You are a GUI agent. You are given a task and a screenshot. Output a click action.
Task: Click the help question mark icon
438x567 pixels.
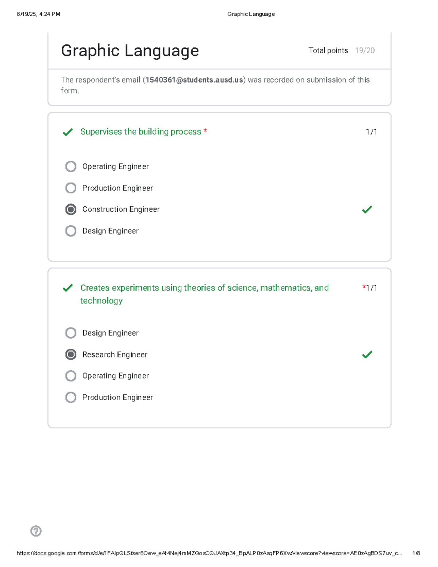point(36,531)
